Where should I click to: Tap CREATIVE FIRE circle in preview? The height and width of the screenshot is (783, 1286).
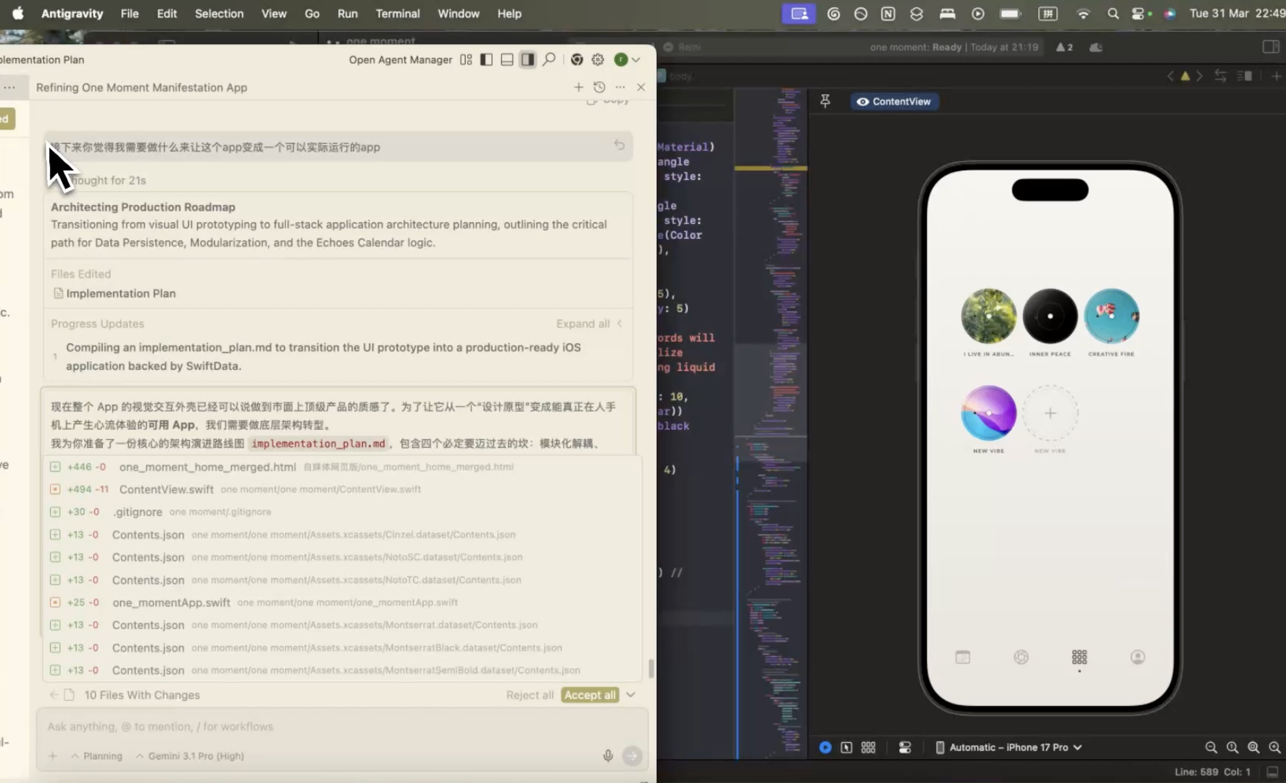[1111, 316]
